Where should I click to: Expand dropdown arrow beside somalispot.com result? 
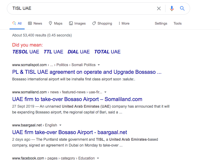pyautogui.click(x=99, y=65)
